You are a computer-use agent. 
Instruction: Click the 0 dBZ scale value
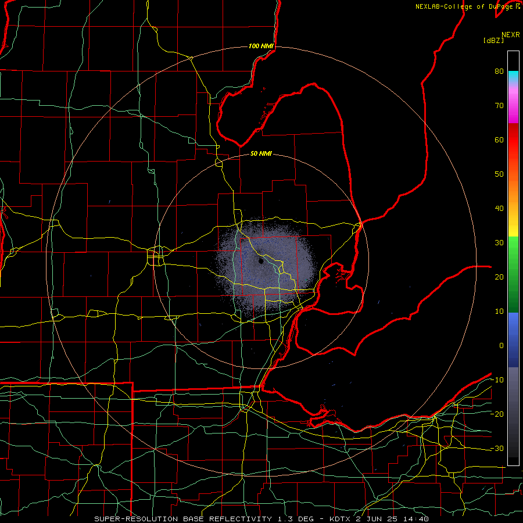pyautogui.click(x=501, y=346)
